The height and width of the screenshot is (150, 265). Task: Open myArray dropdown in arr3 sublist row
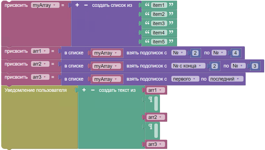pos(107,79)
